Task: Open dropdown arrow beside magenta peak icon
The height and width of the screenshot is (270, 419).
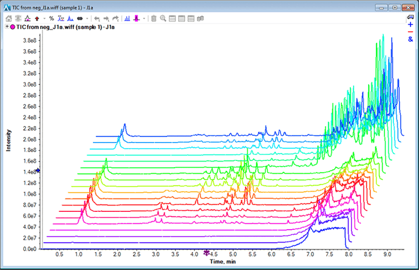Action: pos(145,18)
